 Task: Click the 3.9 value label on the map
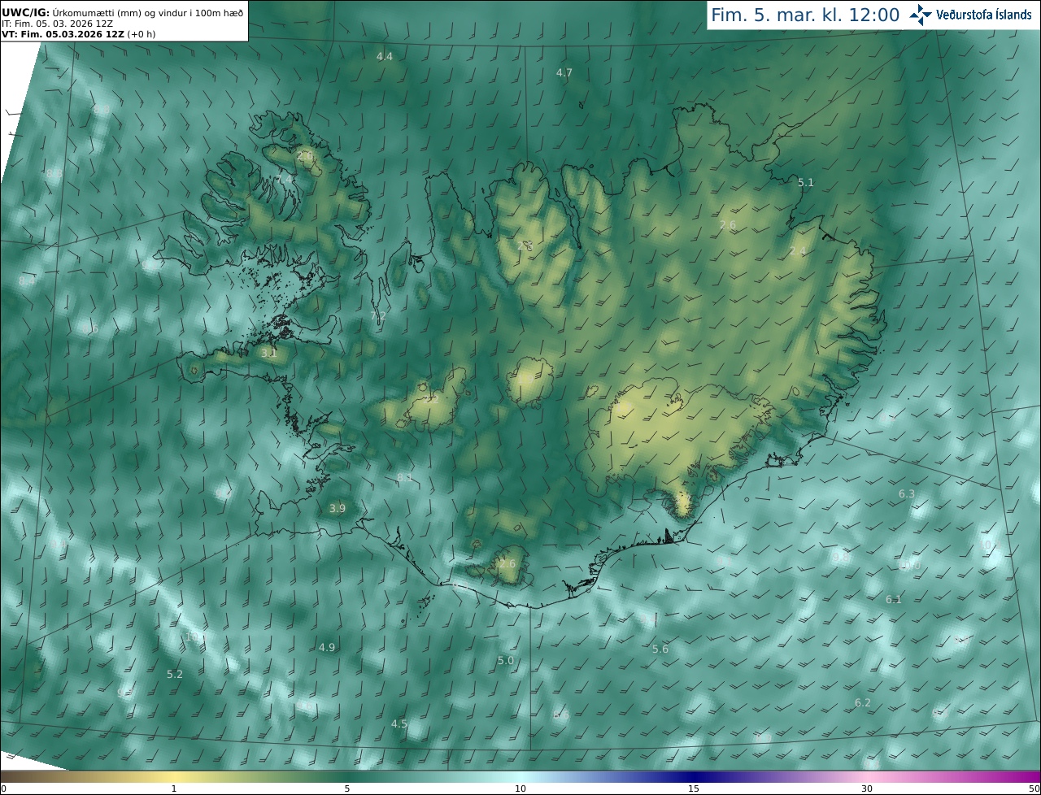338,508
